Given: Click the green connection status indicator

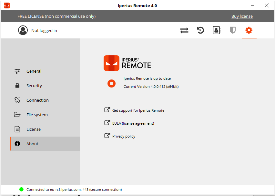Looking at the screenshot, I should 21,190.
